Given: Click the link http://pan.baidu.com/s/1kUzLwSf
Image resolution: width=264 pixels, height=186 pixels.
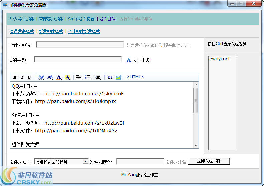Looking at the screenshot, I should (x=84, y=123).
